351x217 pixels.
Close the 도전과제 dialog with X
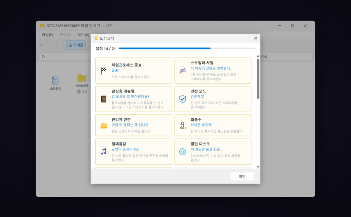tap(256, 38)
